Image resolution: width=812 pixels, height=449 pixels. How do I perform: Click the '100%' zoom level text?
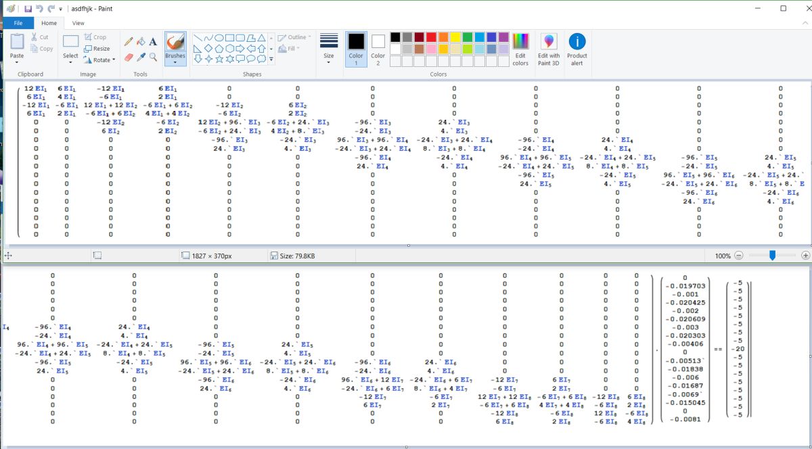point(723,256)
